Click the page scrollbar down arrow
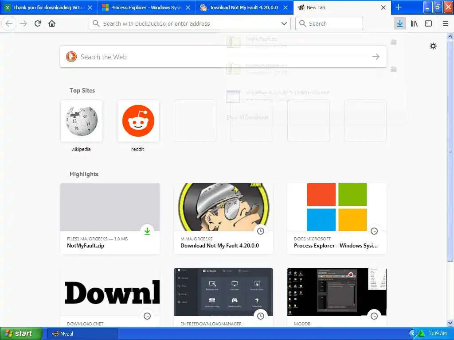This screenshot has width=454, height=340. (450, 323)
